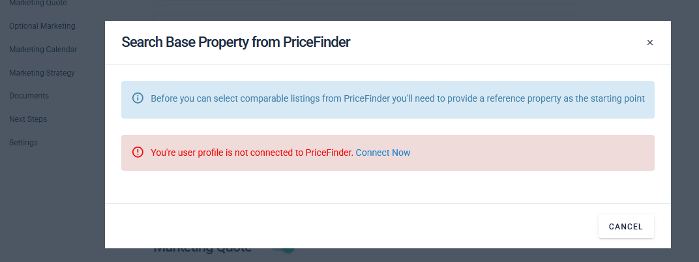This screenshot has width=699, height=262.
Task: Navigate to Next Steps in the sidebar
Action: click(x=28, y=119)
